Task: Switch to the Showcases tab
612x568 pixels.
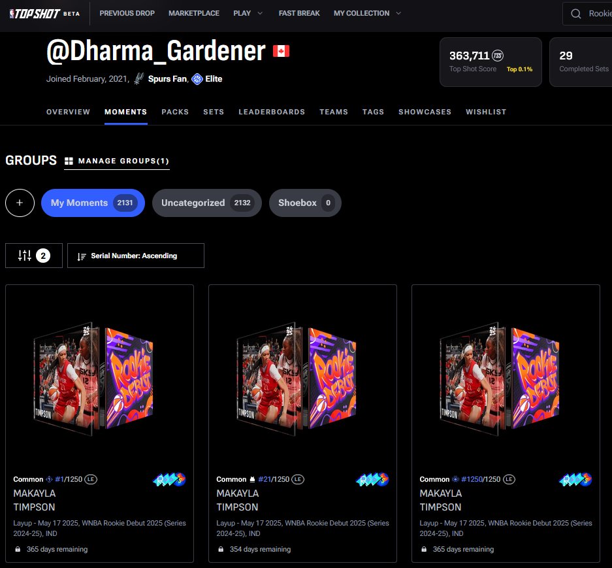Action: tap(425, 112)
